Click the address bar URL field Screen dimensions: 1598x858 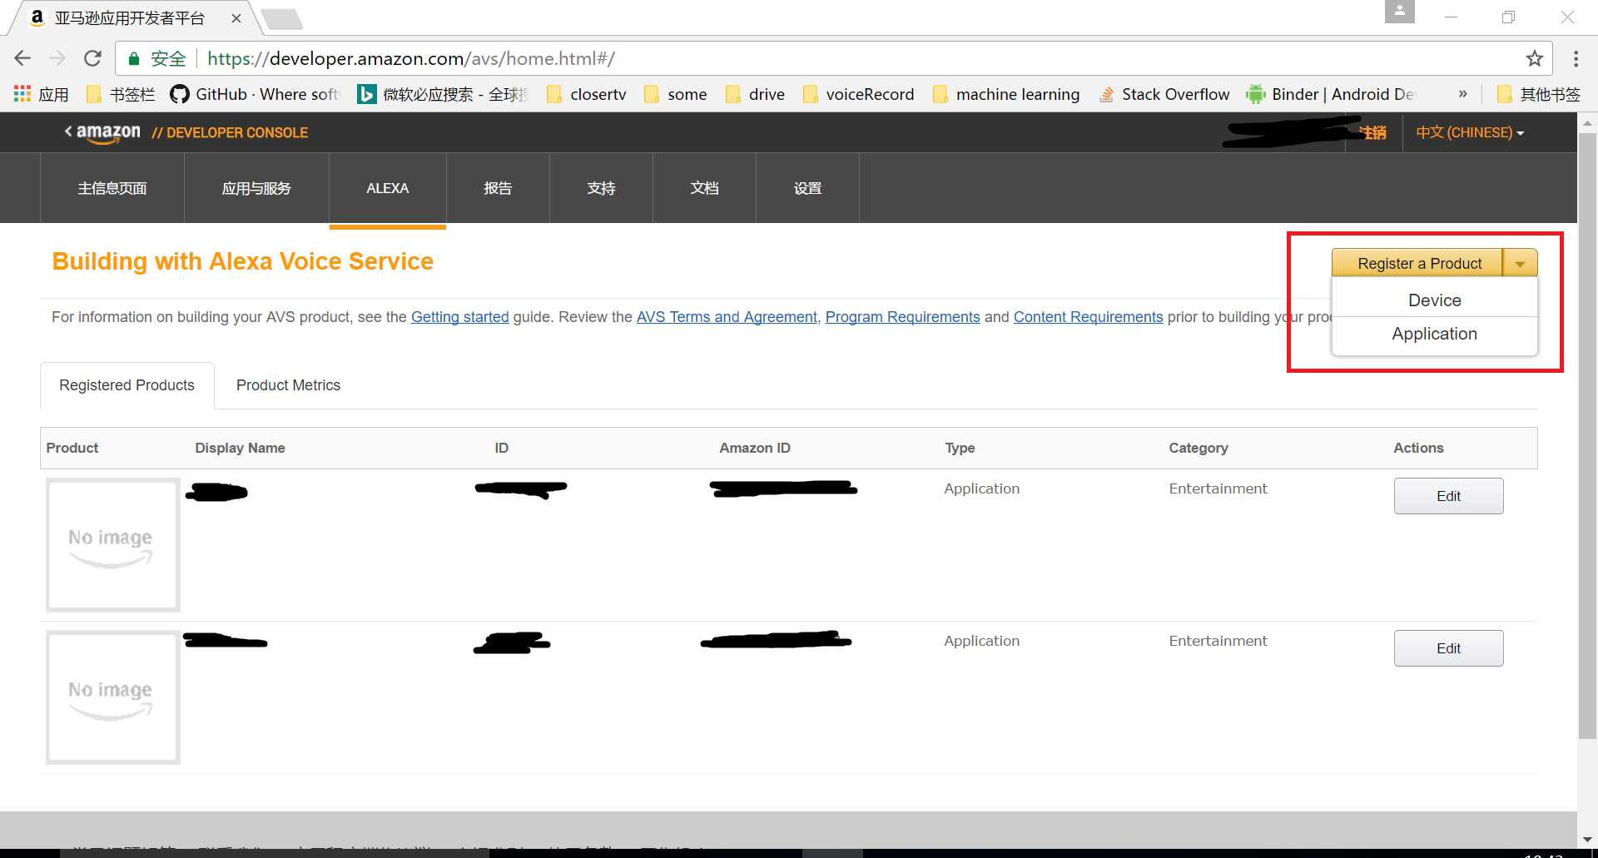coord(749,58)
